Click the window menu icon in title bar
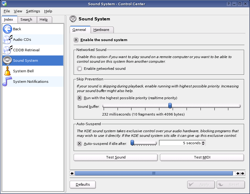This screenshot has width=250, height=194. [x=4, y=4]
